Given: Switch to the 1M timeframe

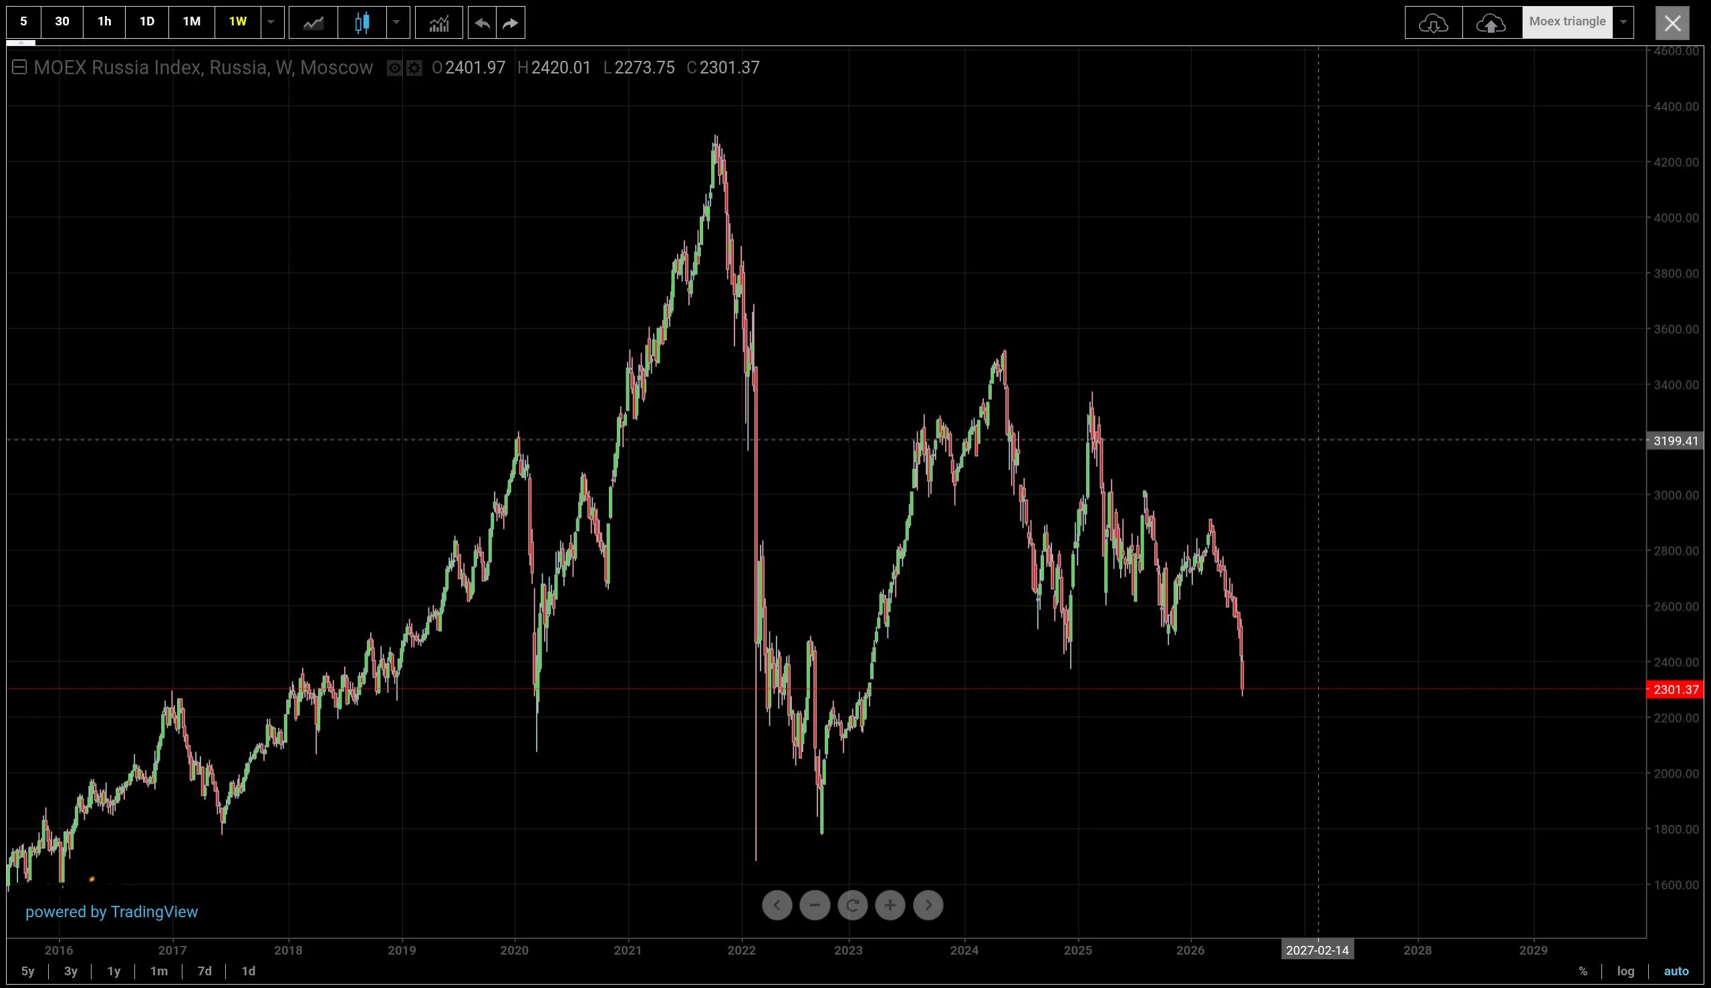Looking at the screenshot, I should (191, 22).
